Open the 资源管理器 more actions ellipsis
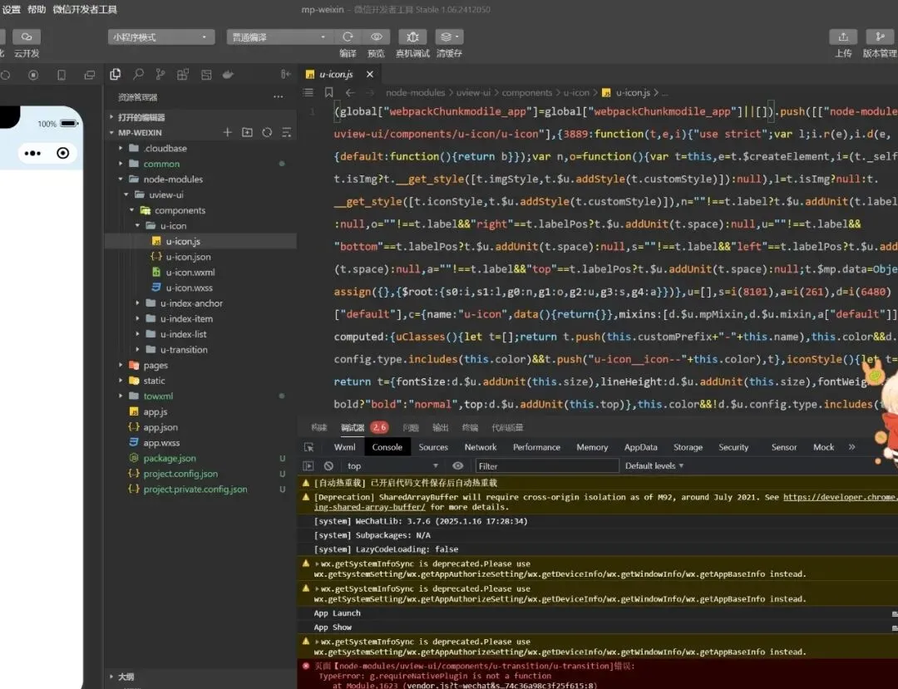 coord(279,96)
